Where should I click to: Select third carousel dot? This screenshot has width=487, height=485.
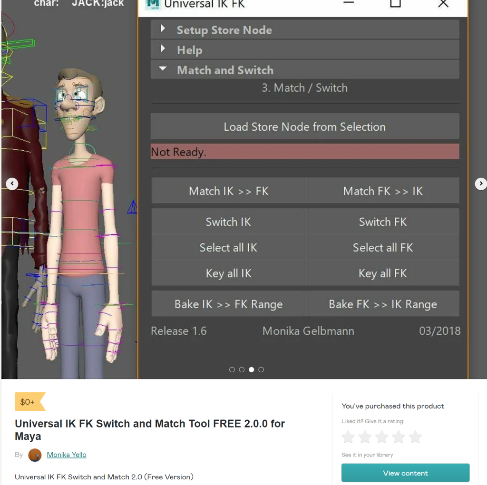251,369
